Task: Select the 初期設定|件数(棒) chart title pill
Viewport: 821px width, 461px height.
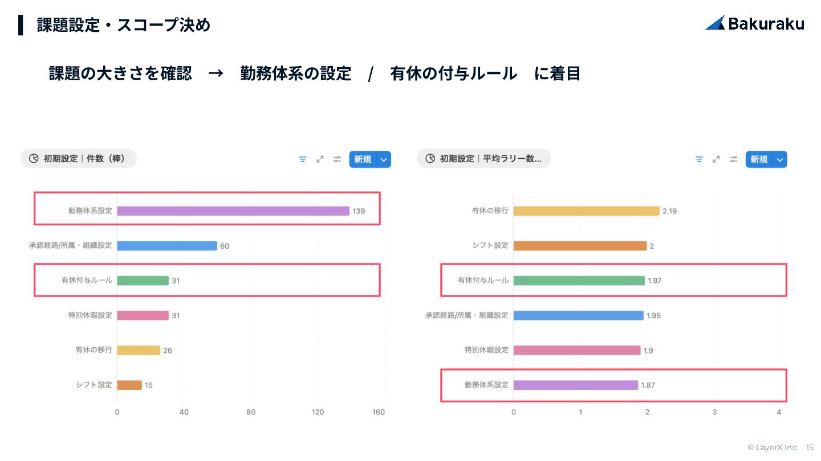Action: tap(79, 159)
